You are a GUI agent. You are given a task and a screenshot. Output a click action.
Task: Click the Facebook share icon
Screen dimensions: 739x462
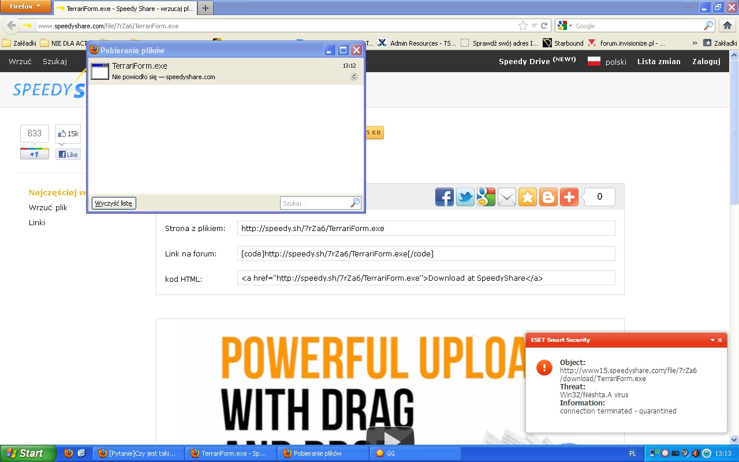pyautogui.click(x=445, y=197)
